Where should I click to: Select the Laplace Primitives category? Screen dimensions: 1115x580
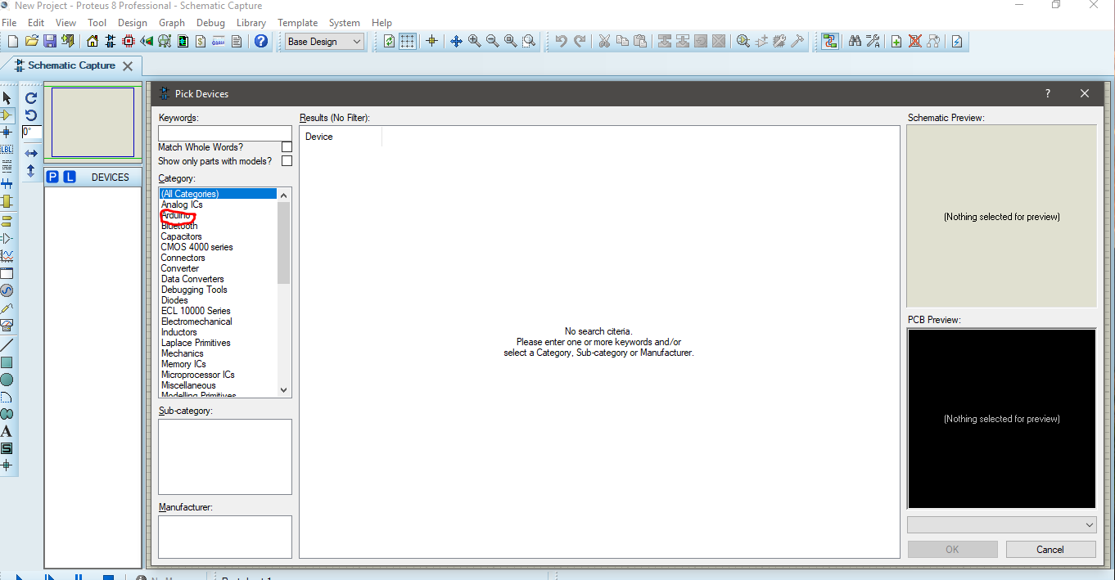click(196, 343)
